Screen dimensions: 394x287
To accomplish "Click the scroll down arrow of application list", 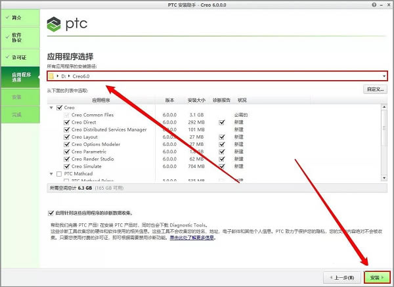I will coord(384,178).
